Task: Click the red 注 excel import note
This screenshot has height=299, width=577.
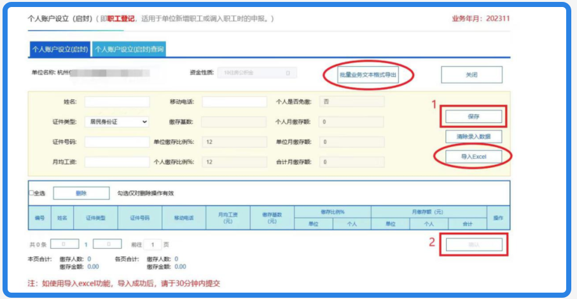Action: (123, 283)
